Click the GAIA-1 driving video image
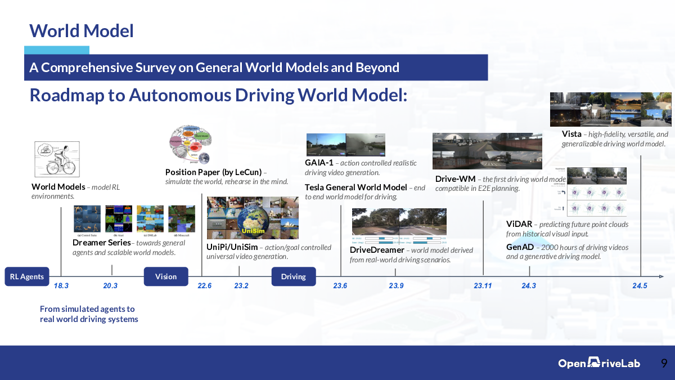The image size is (675, 380). 346,145
